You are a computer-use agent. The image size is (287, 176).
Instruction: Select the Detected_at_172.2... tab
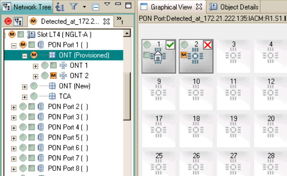coord(70,21)
